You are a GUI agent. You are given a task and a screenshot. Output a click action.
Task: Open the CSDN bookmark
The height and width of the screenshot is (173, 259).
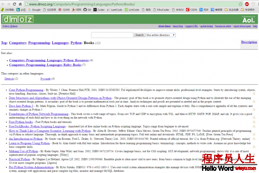point(192,10)
